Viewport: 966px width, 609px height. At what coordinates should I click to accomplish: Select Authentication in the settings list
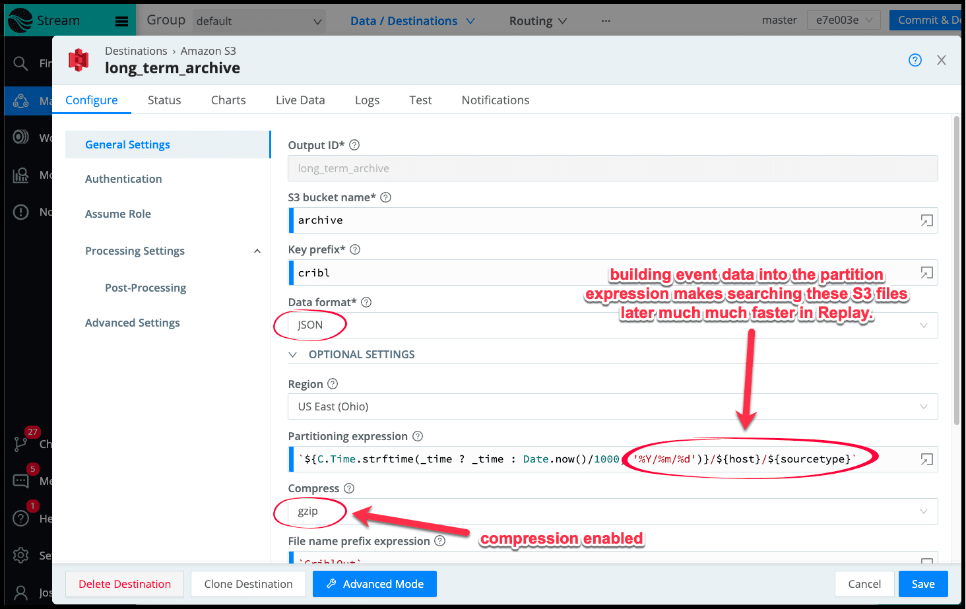123,179
